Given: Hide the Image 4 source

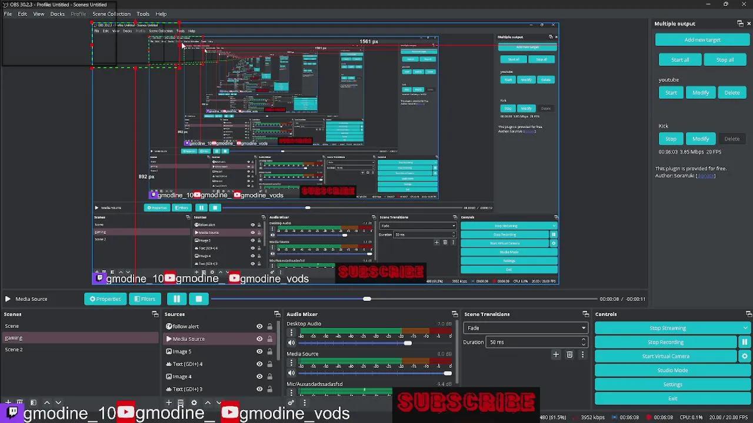Looking at the screenshot, I should (x=259, y=377).
